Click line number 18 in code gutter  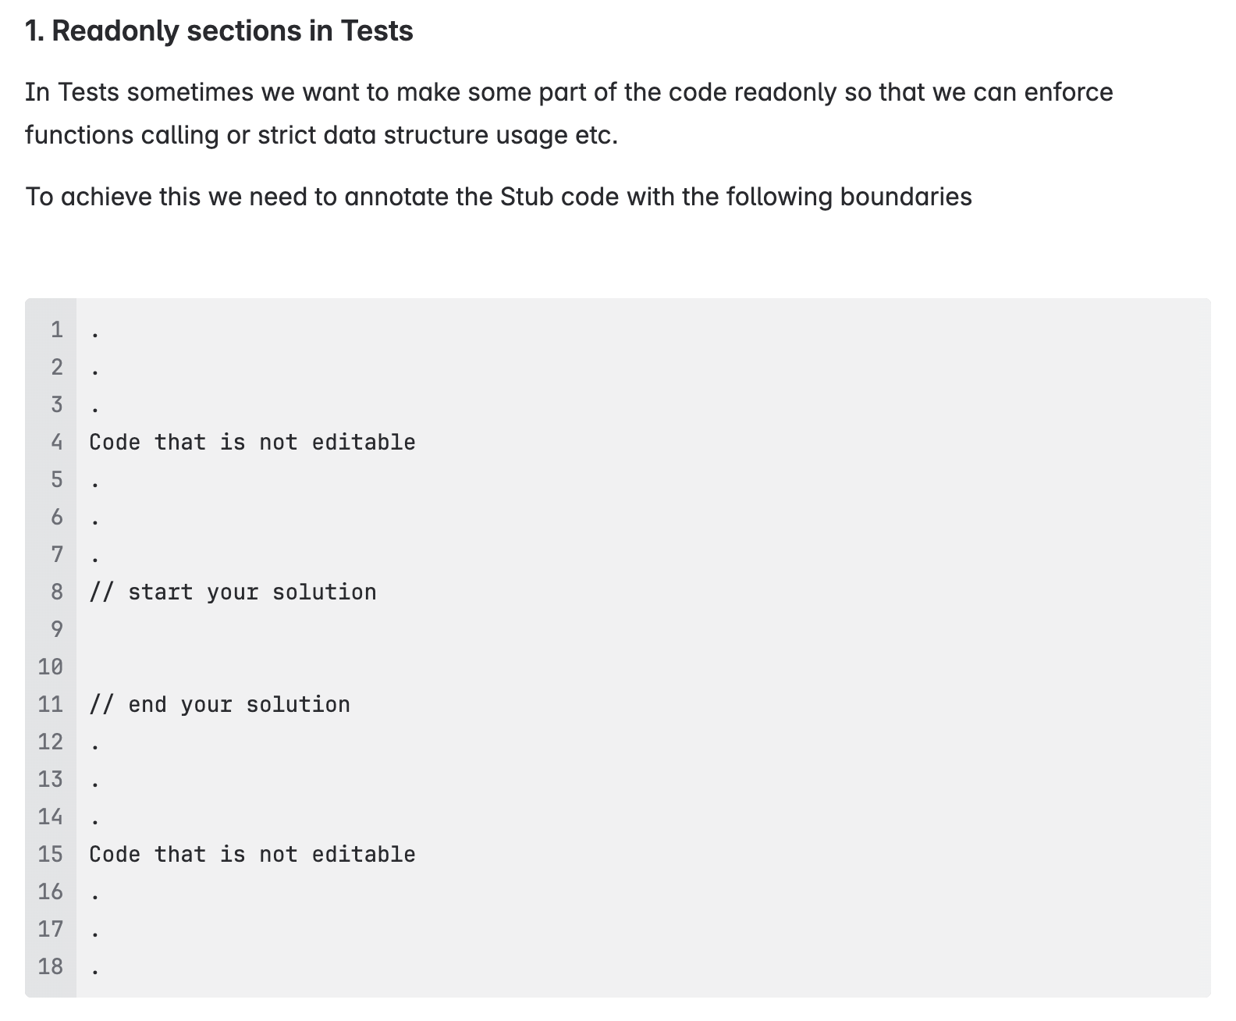(51, 966)
